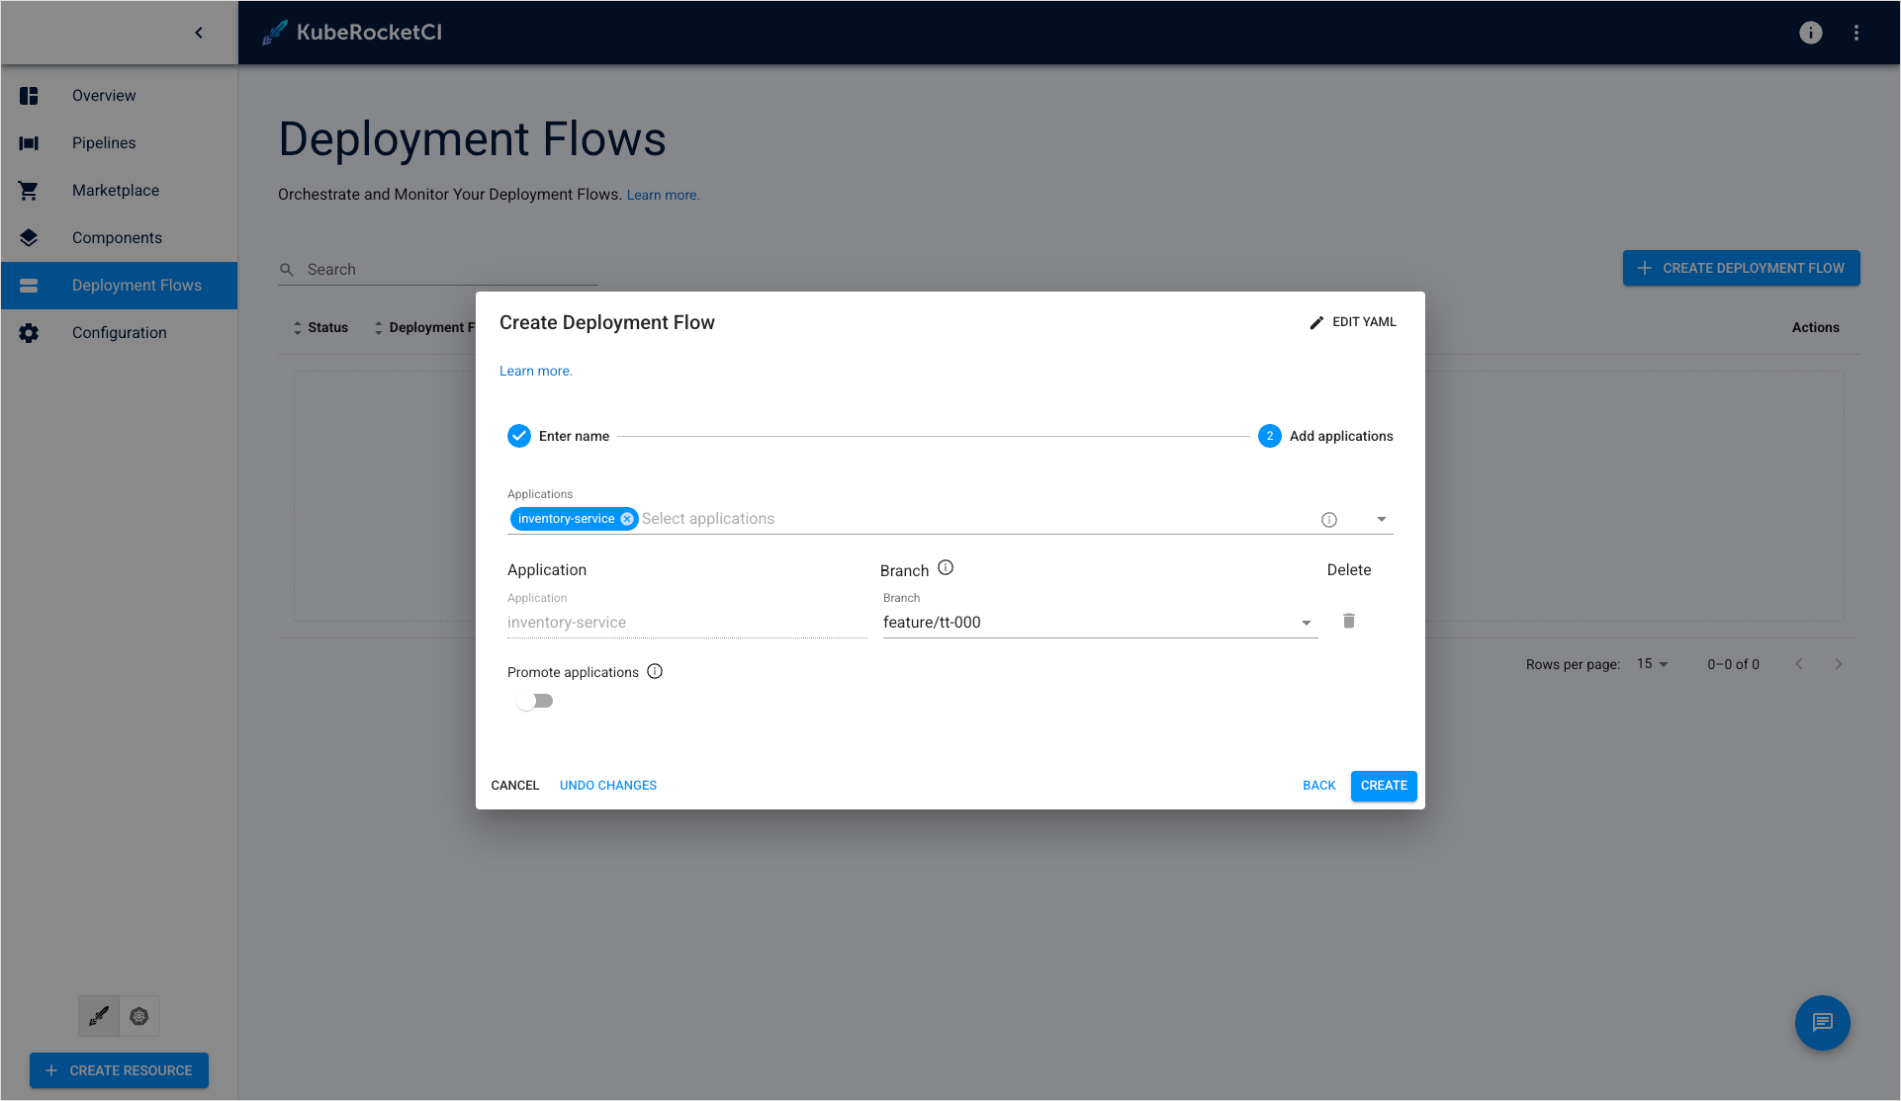
Task: Click the Configuration sidebar icon
Action: point(29,332)
